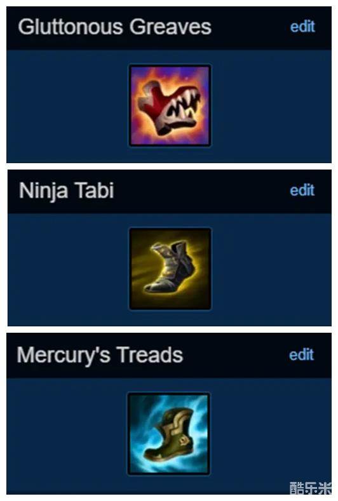Click blue panel area right of Mercury's Treads icon
This screenshot has width=338, height=501.
(x=271, y=434)
